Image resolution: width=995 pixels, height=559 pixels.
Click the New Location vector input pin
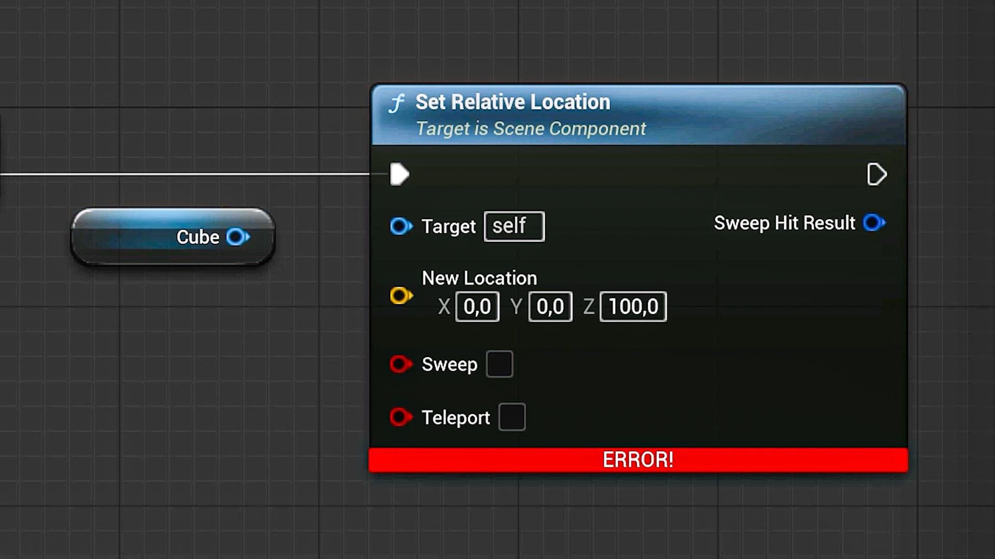coord(401,295)
